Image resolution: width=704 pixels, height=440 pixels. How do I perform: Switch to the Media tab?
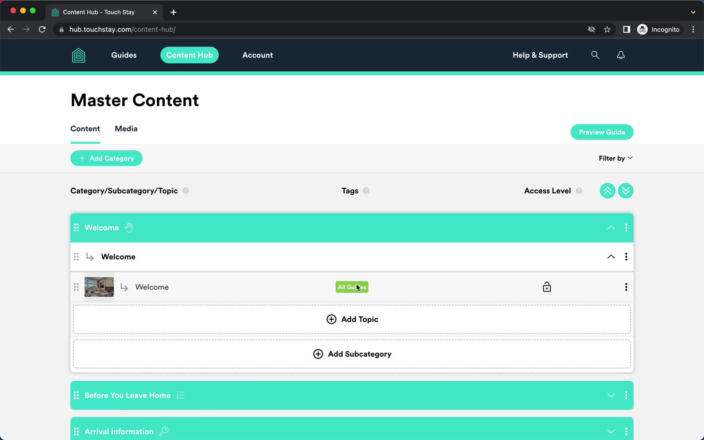pyautogui.click(x=126, y=128)
